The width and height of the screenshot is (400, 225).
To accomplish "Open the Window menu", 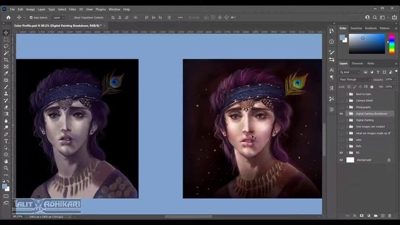I will (x=114, y=9).
